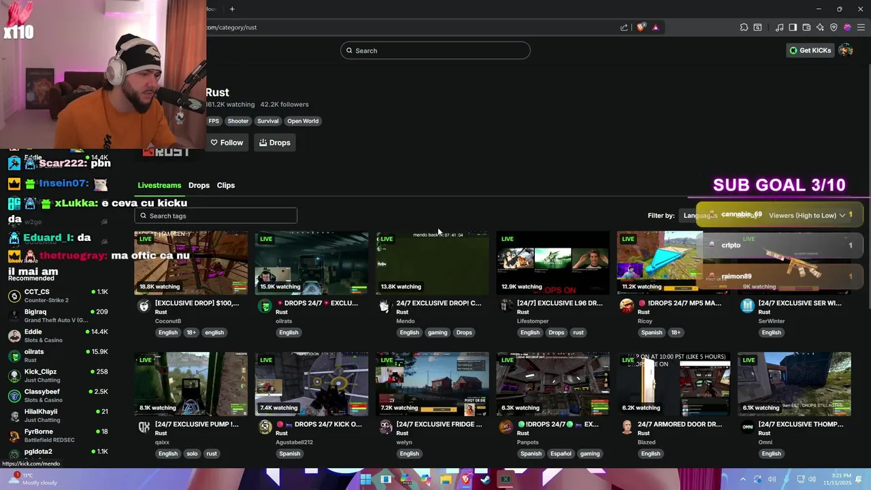Click the Survival category tag
This screenshot has width=871, height=490.
click(x=268, y=121)
